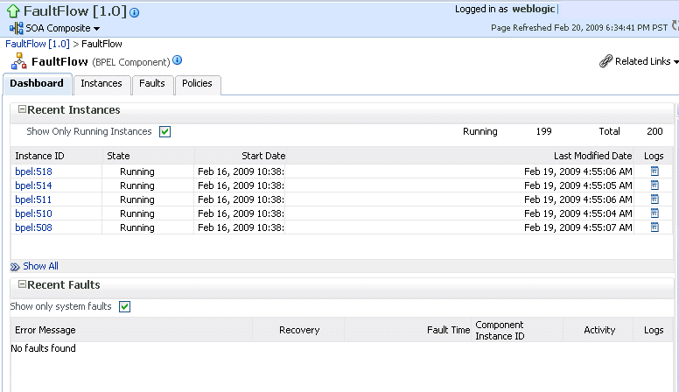Open instance bpel:518

point(33,171)
